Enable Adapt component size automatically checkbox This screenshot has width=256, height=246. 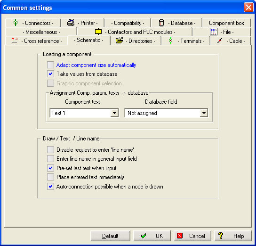click(x=50, y=65)
